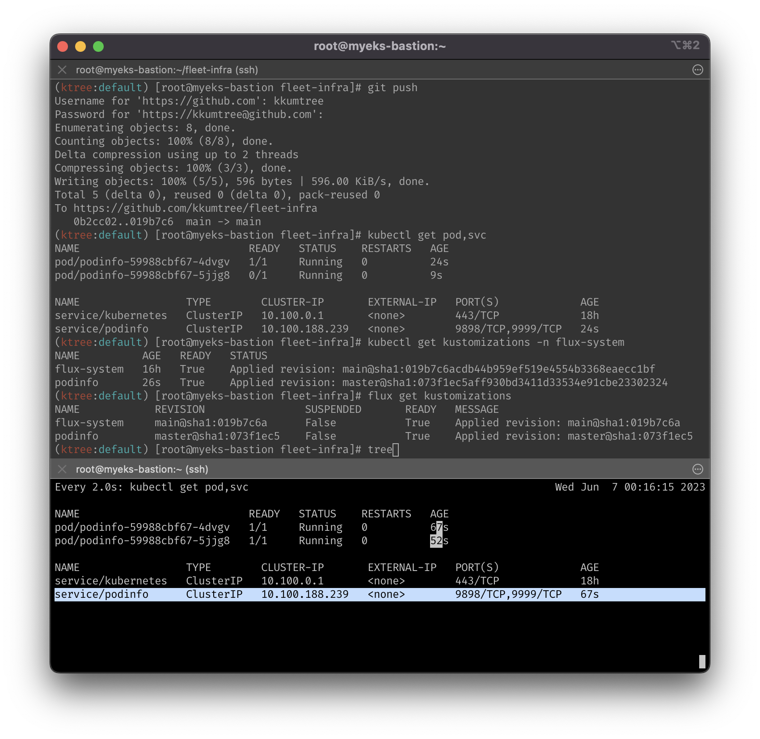760x739 pixels.
Task: Click the highlighted service/podinfo row
Action: click(x=380, y=594)
